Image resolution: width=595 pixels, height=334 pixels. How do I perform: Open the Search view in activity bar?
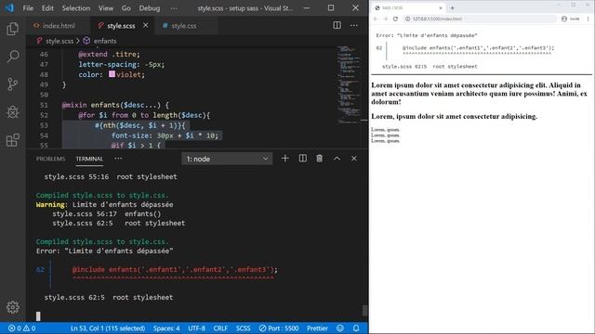coord(12,57)
